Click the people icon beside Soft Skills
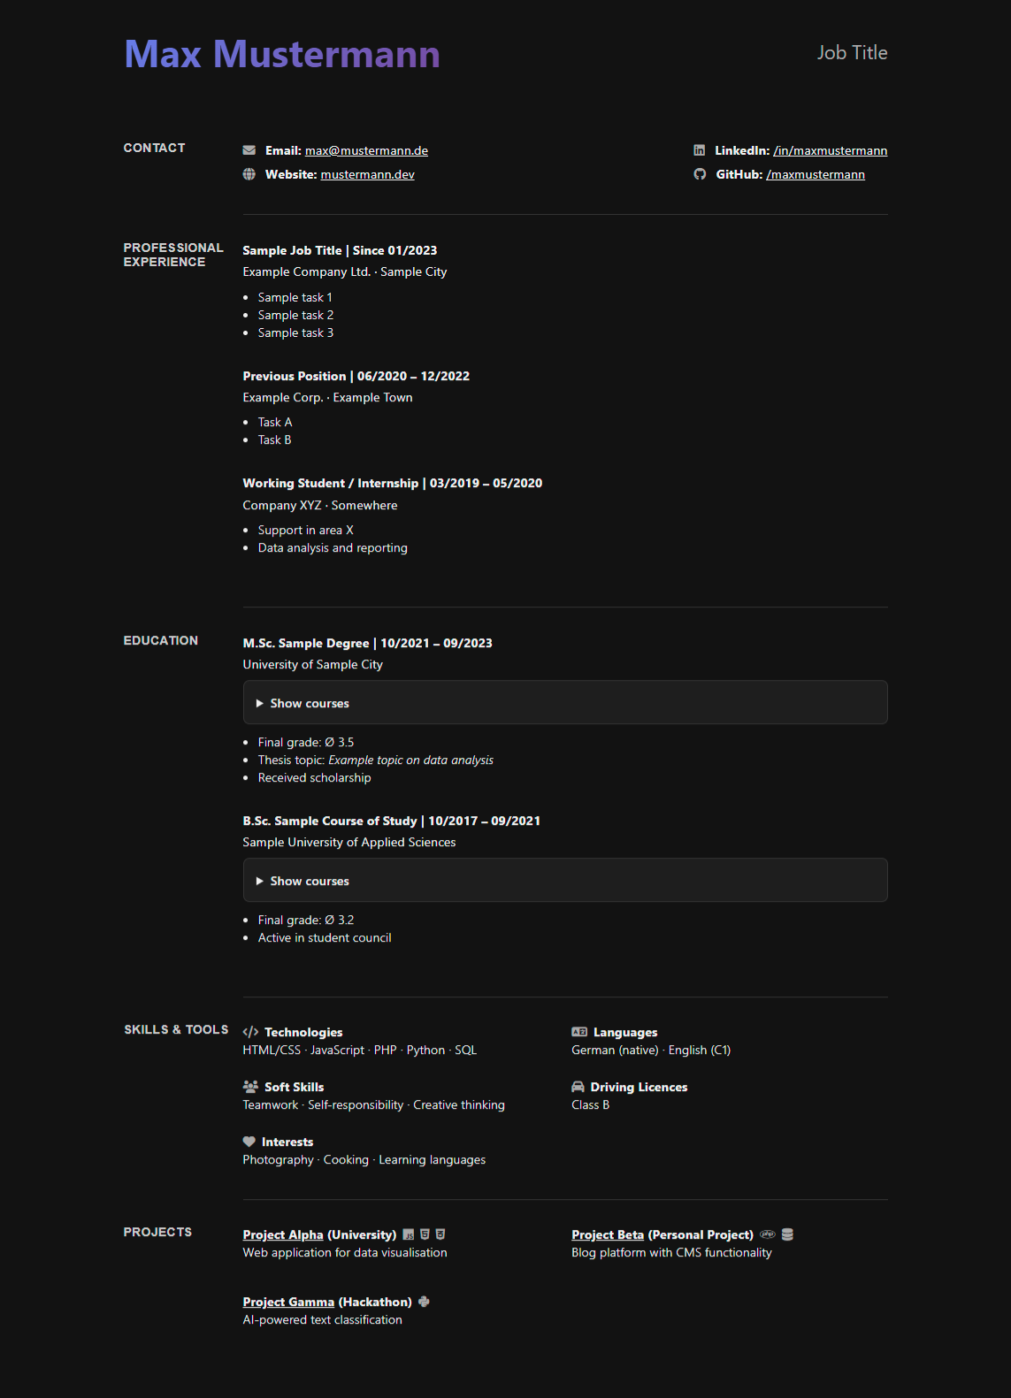The image size is (1011, 1398). 250,1087
